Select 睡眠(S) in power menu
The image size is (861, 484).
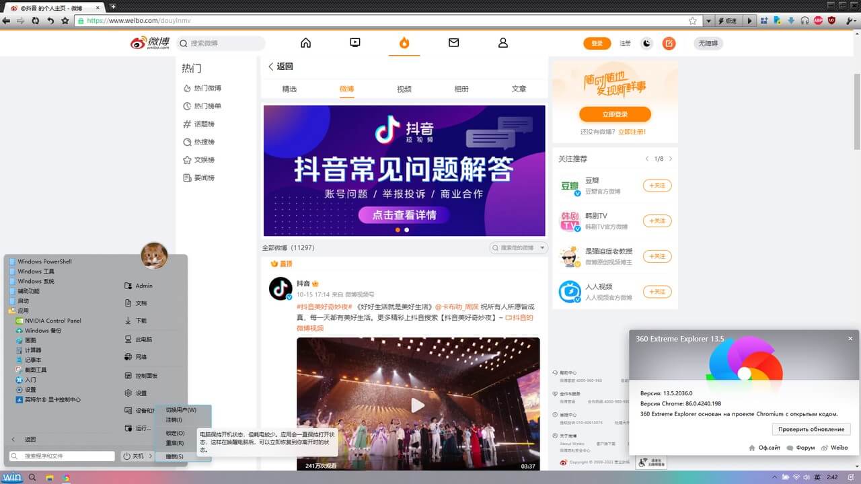tap(183, 456)
